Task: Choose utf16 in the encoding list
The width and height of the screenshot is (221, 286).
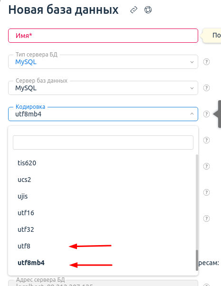Action: (103, 213)
